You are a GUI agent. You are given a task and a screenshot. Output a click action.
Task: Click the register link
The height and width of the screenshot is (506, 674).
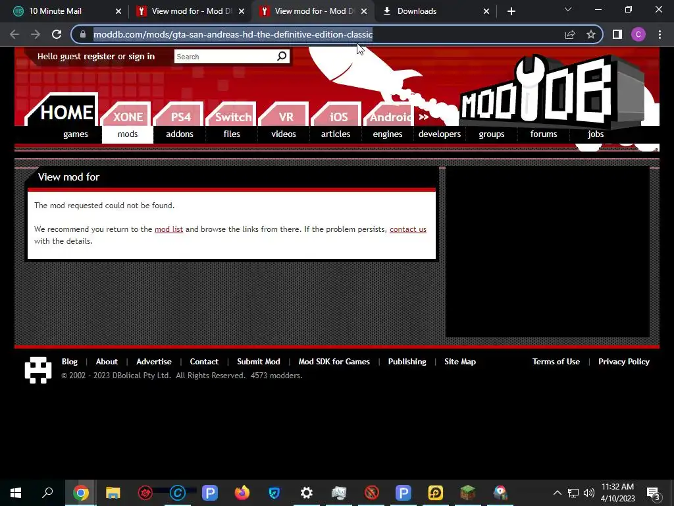pyautogui.click(x=99, y=57)
